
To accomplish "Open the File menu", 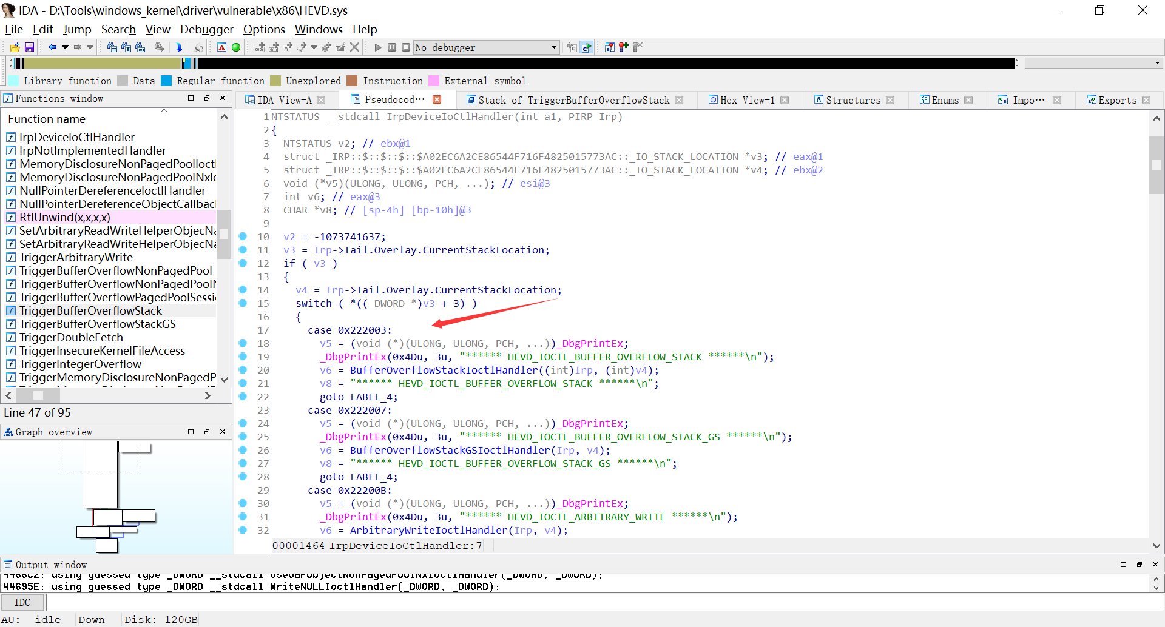I will [13, 29].
